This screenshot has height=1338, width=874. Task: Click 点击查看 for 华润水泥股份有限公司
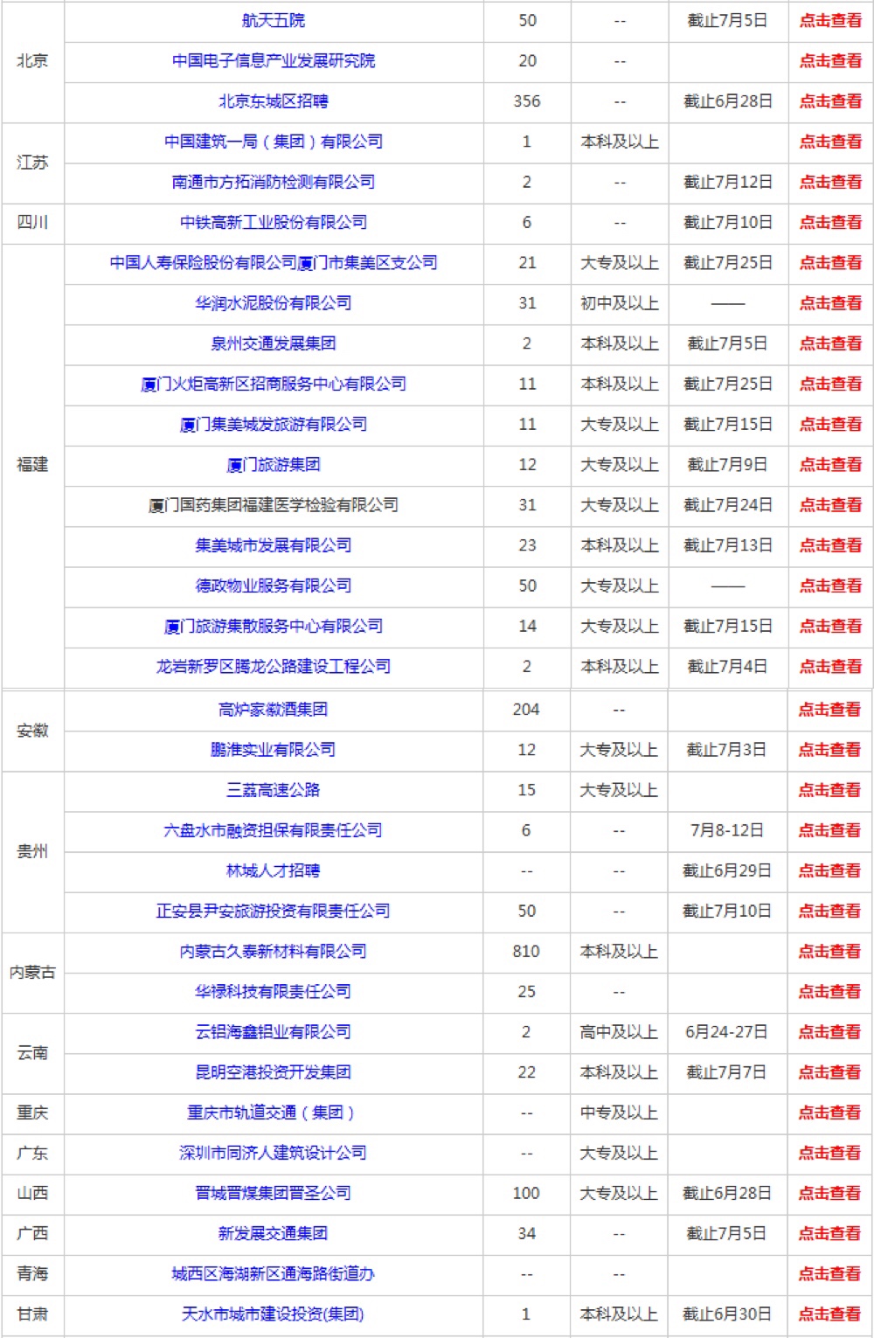coord(830,302)
